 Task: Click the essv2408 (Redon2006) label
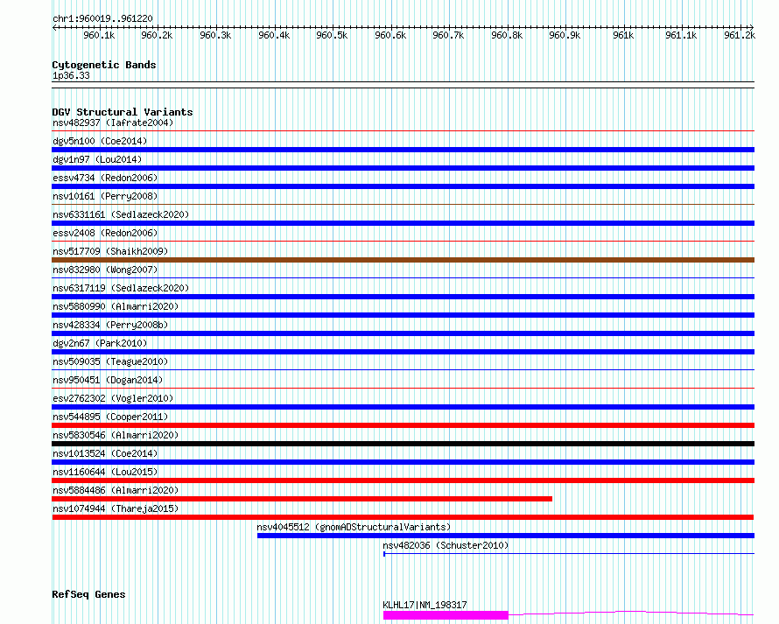click(105, 233)
